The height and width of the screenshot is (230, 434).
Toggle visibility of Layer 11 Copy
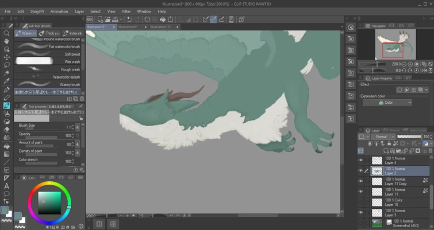(x=360, y=181)
